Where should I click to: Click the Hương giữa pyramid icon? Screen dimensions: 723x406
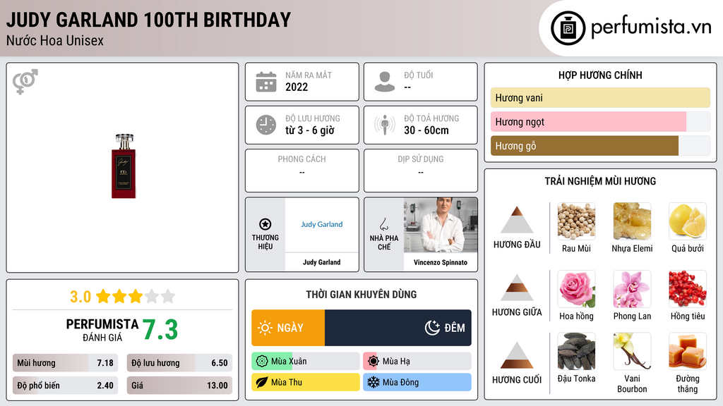(517, 288)
